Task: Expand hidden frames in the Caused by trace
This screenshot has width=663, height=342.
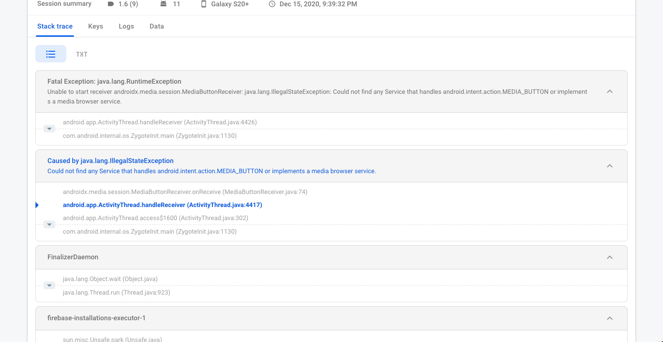Action: point(49,224)
